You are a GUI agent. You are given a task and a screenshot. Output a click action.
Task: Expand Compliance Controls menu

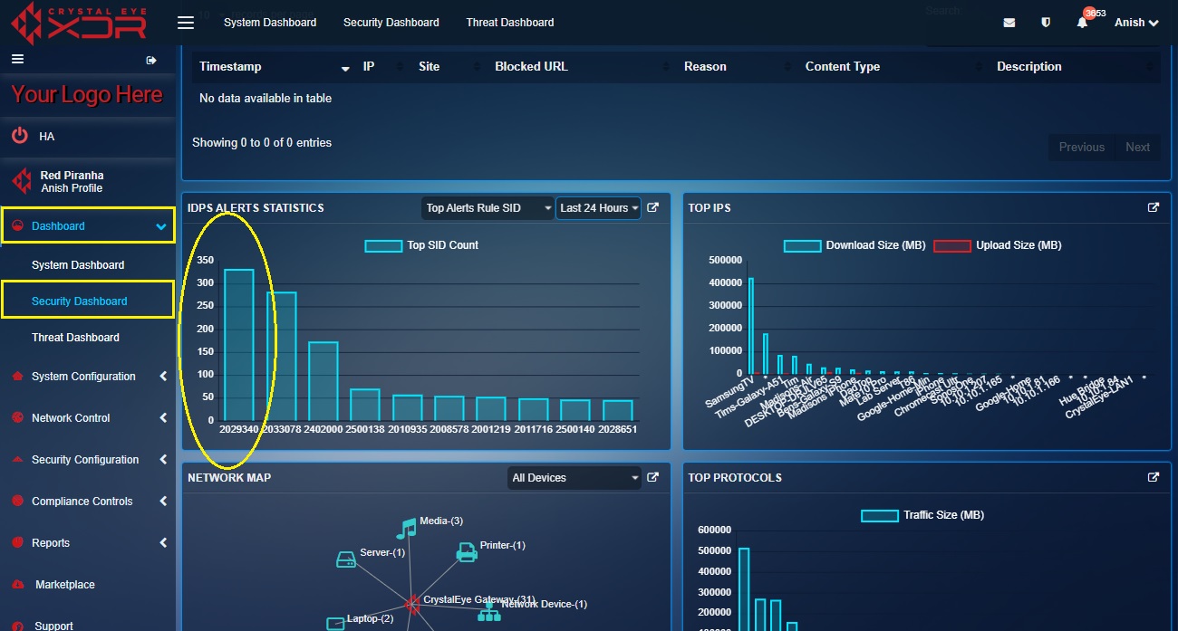click(x=88, y=502)
